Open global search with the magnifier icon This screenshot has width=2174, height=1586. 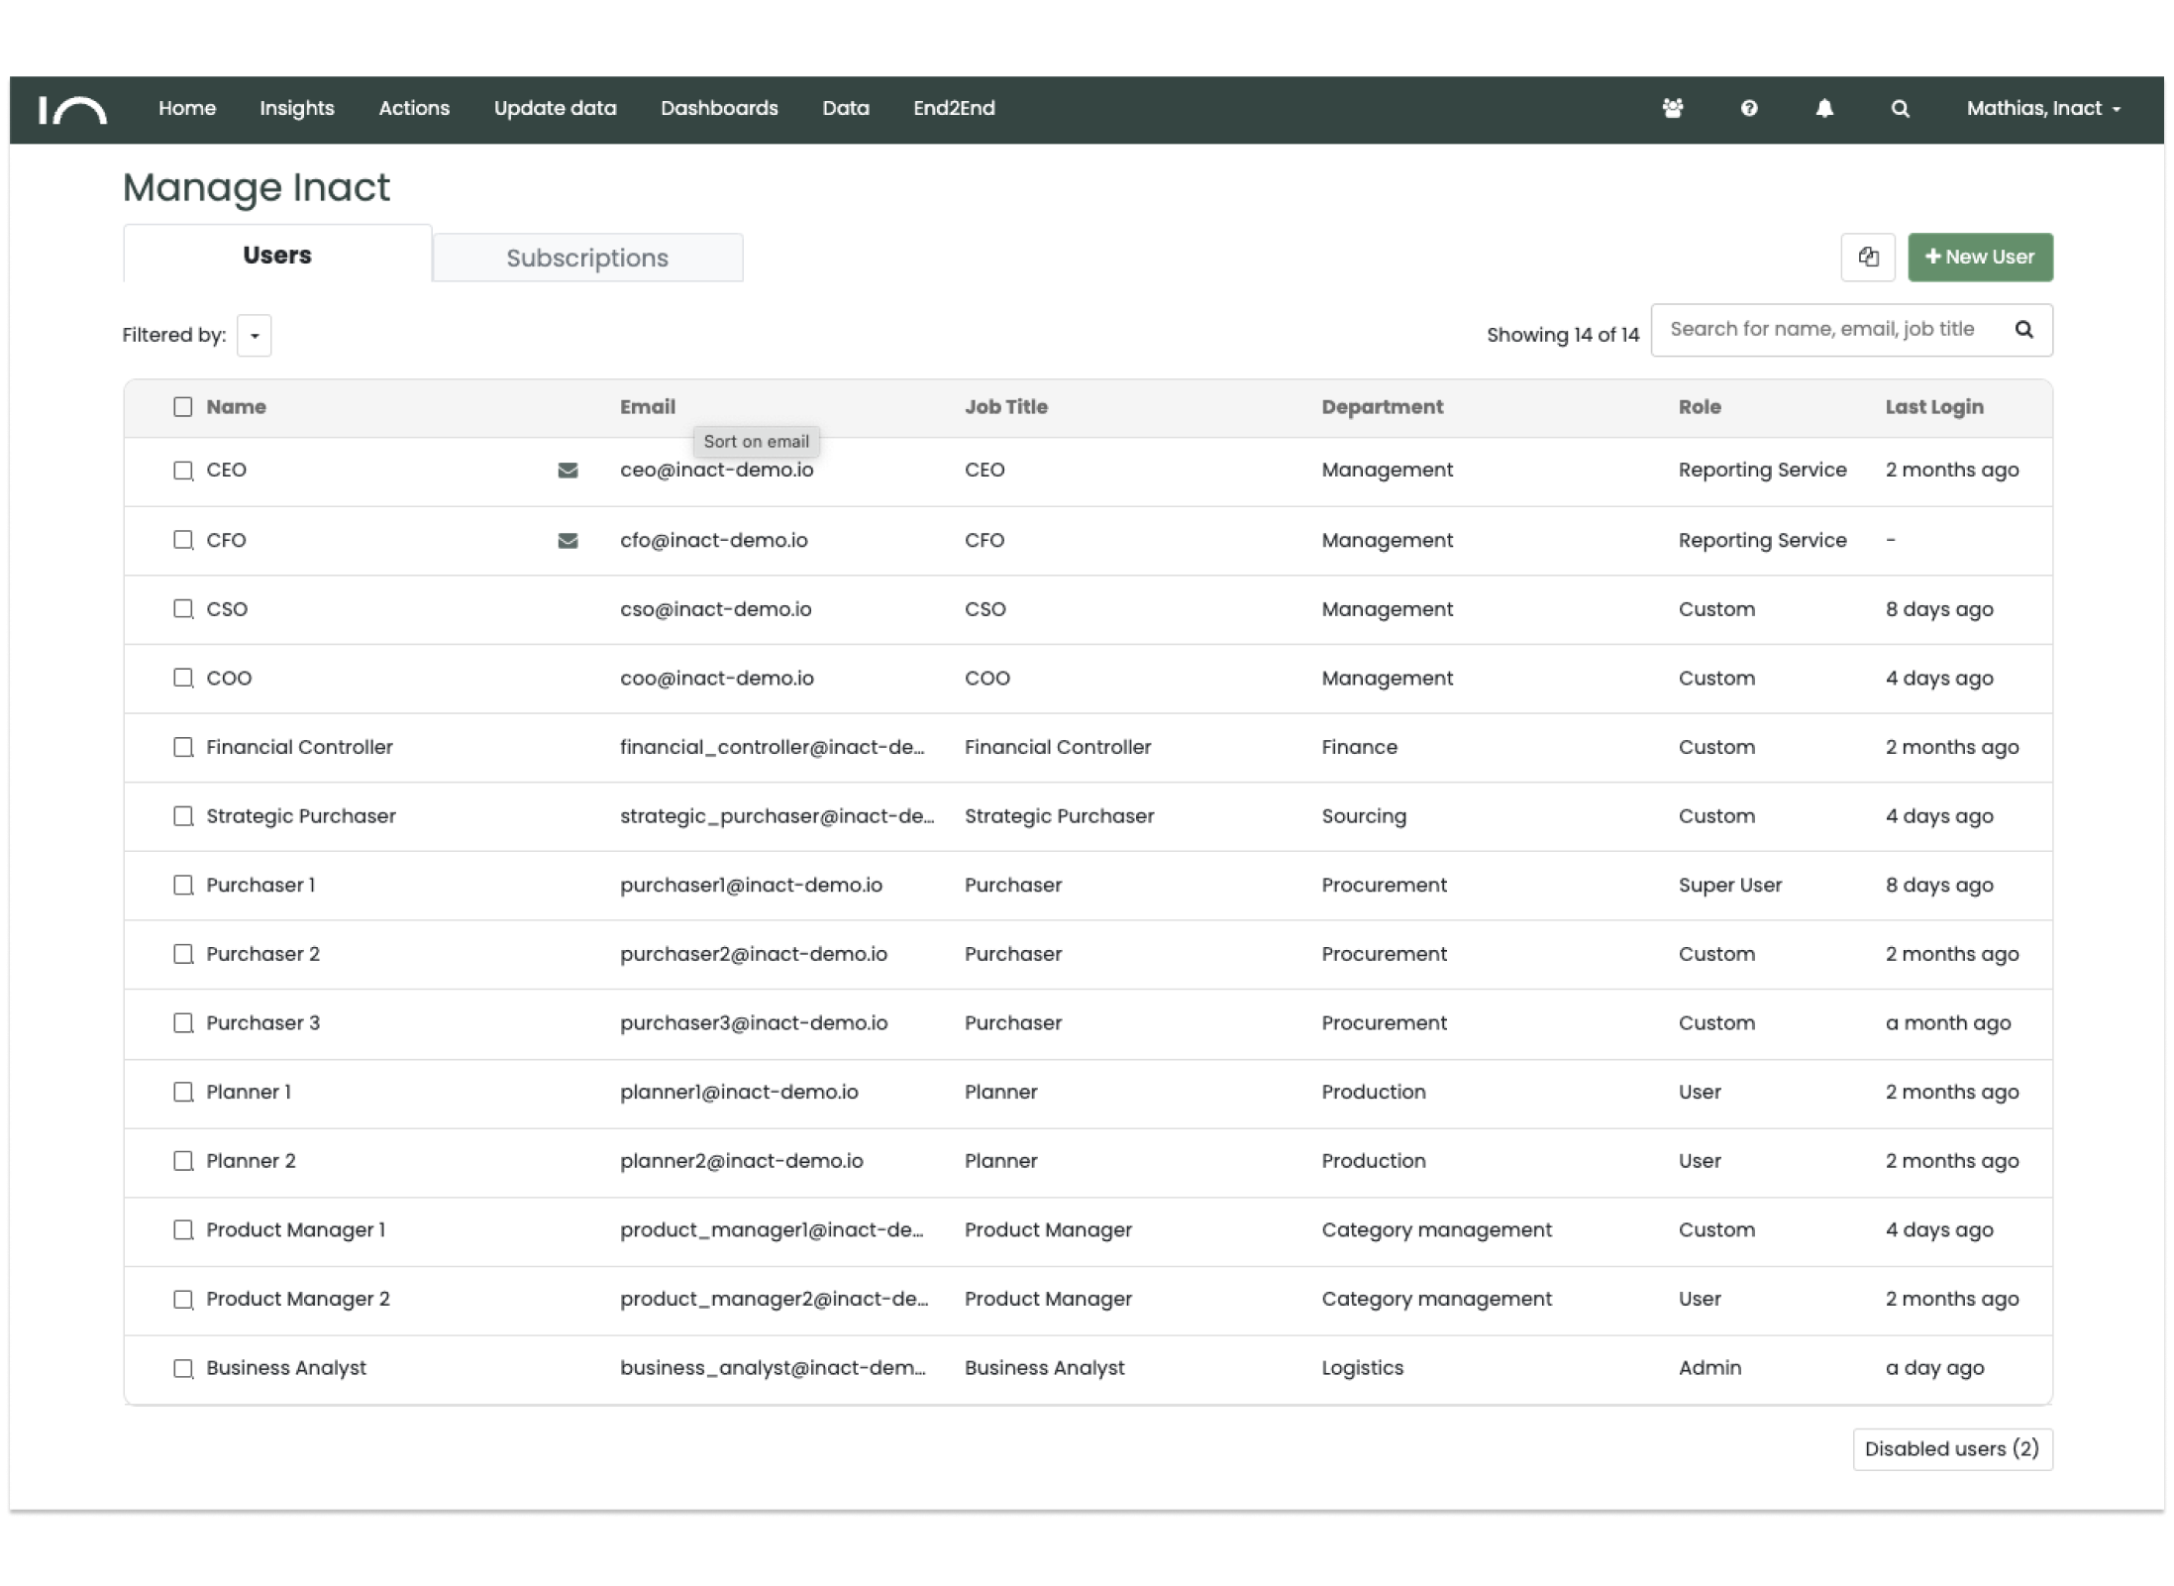pos(1901,109)
